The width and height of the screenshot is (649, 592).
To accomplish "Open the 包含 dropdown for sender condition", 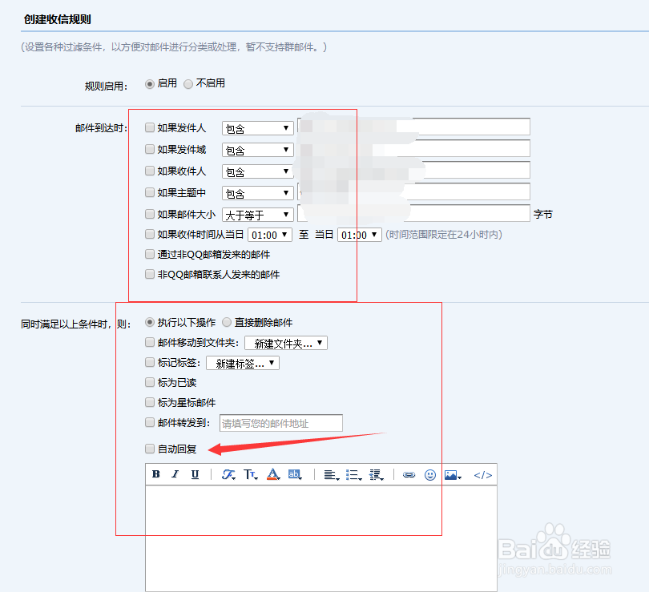I will click(x=257, y=127).
